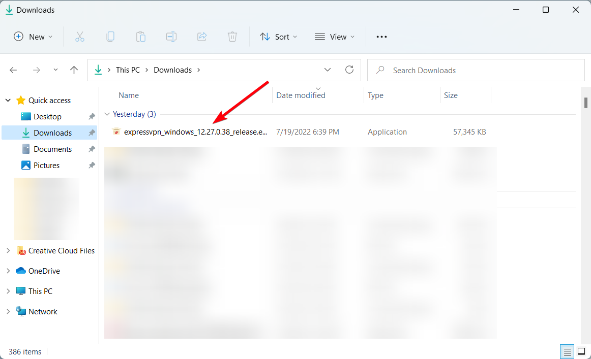Select the expressvpn_windows_12.27.0.38_release file name
Screen dimensions: 591x359
tap(195, 132)
